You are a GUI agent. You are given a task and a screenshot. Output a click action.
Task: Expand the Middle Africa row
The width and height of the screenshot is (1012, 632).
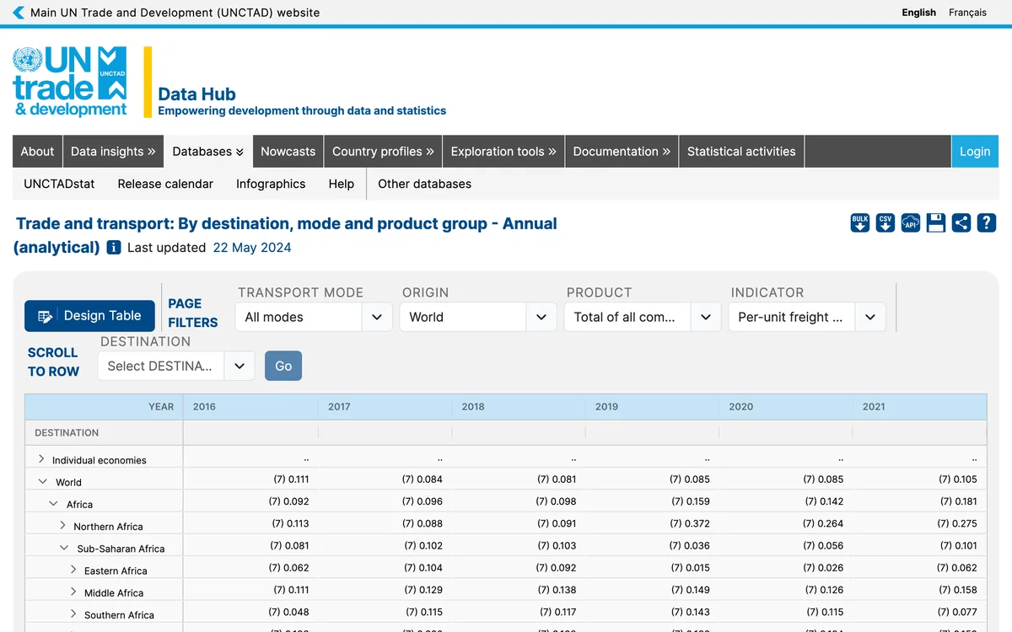tap(73, 592)
